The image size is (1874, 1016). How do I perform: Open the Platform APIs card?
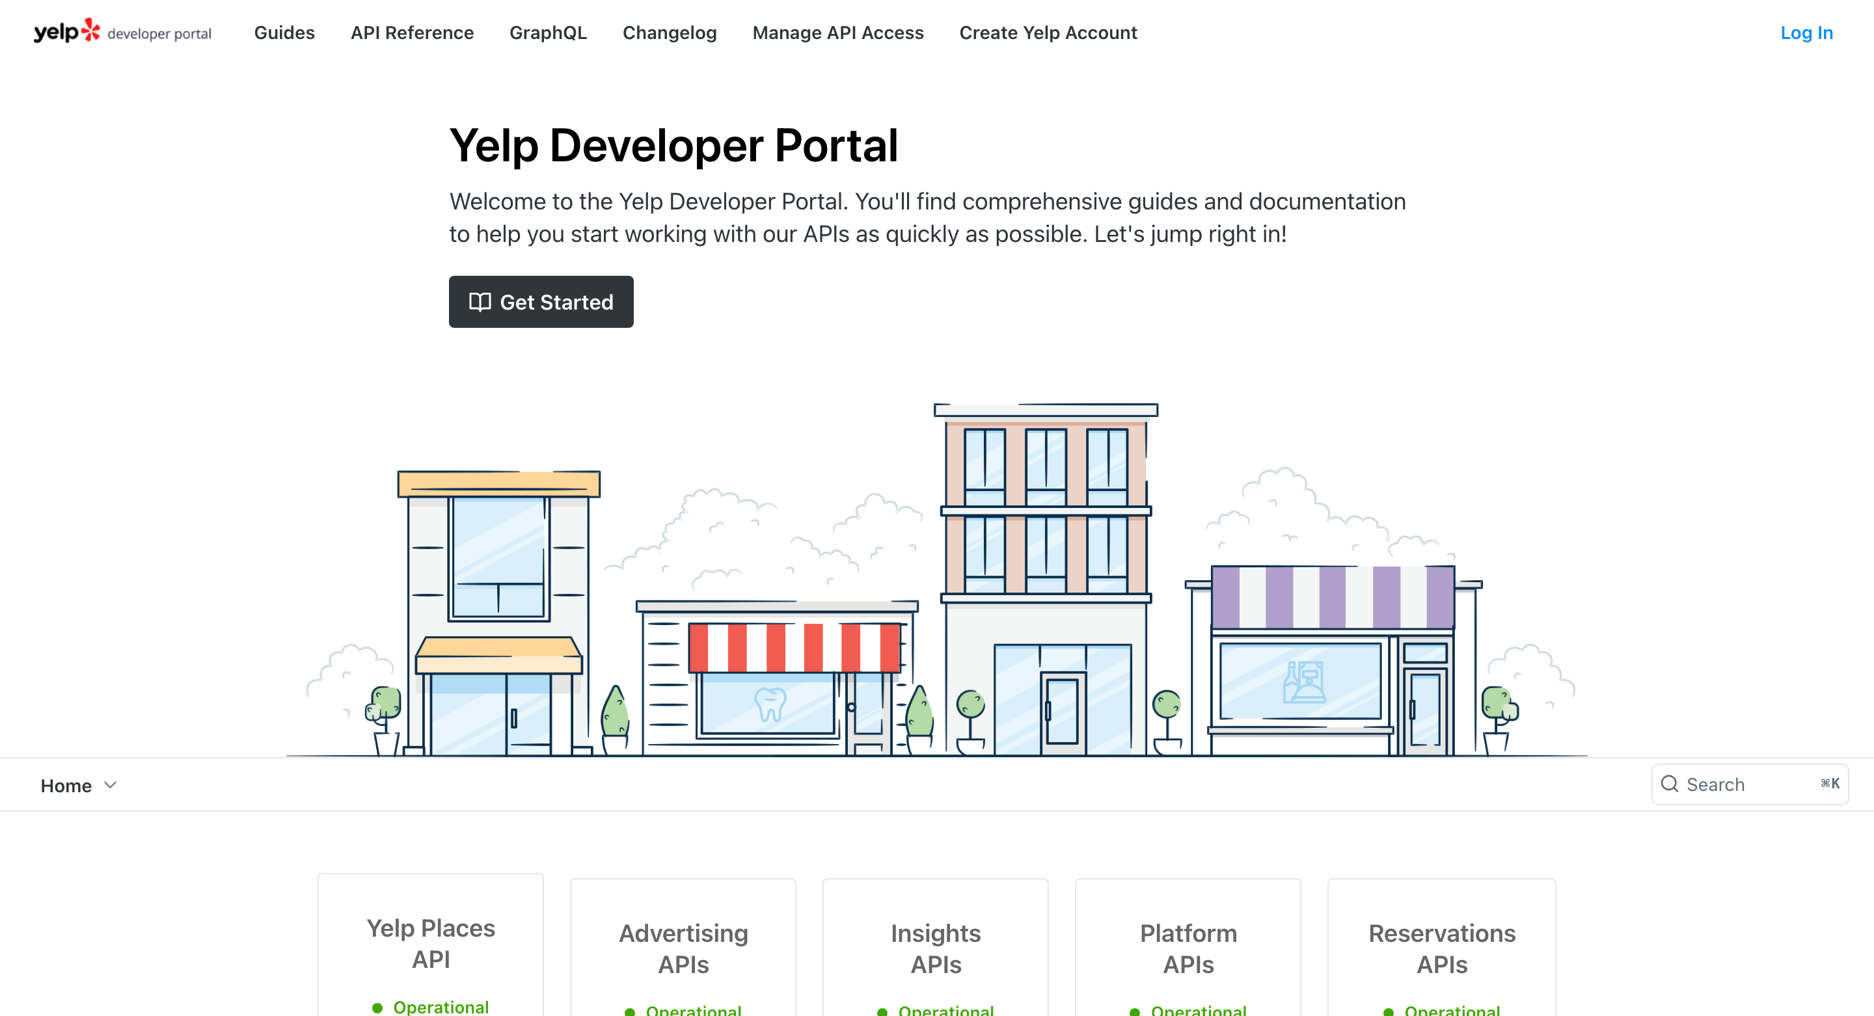(x=1188, y=948)
